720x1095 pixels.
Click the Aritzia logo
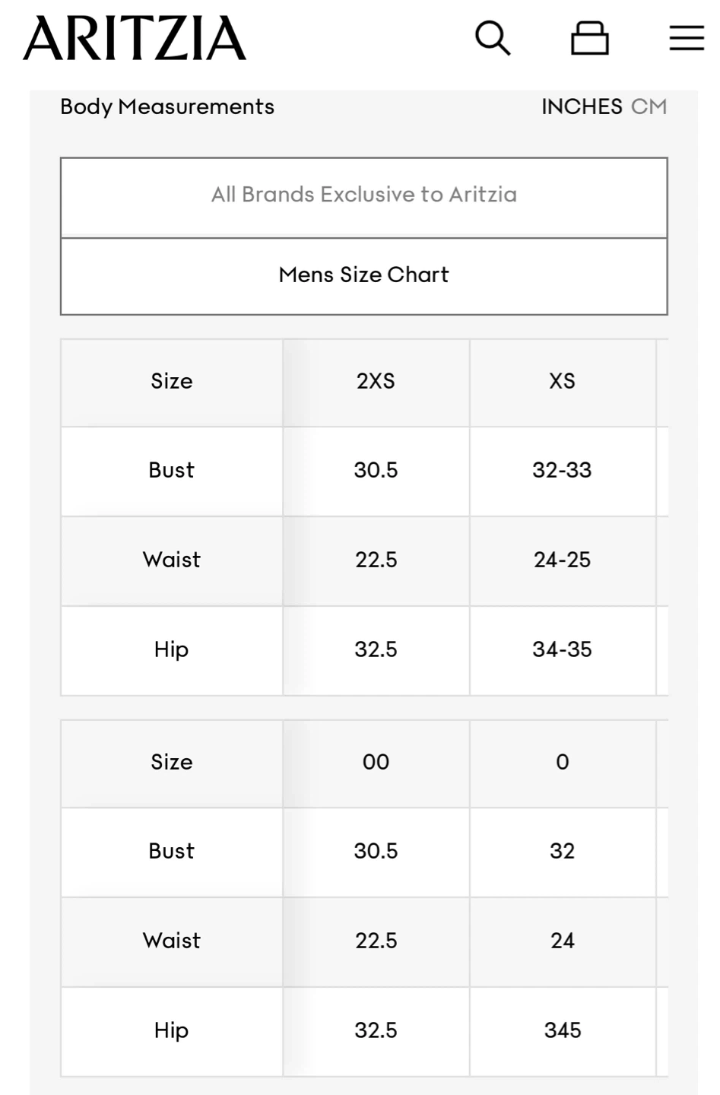click(135, 39)
